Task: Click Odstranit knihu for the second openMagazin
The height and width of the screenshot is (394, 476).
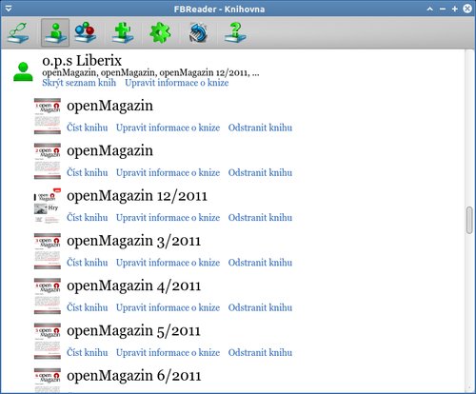Action: pos(260,173)
